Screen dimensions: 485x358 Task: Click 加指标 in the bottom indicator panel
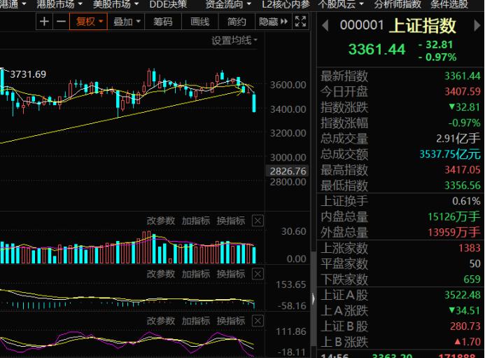(x=196, y=320)
